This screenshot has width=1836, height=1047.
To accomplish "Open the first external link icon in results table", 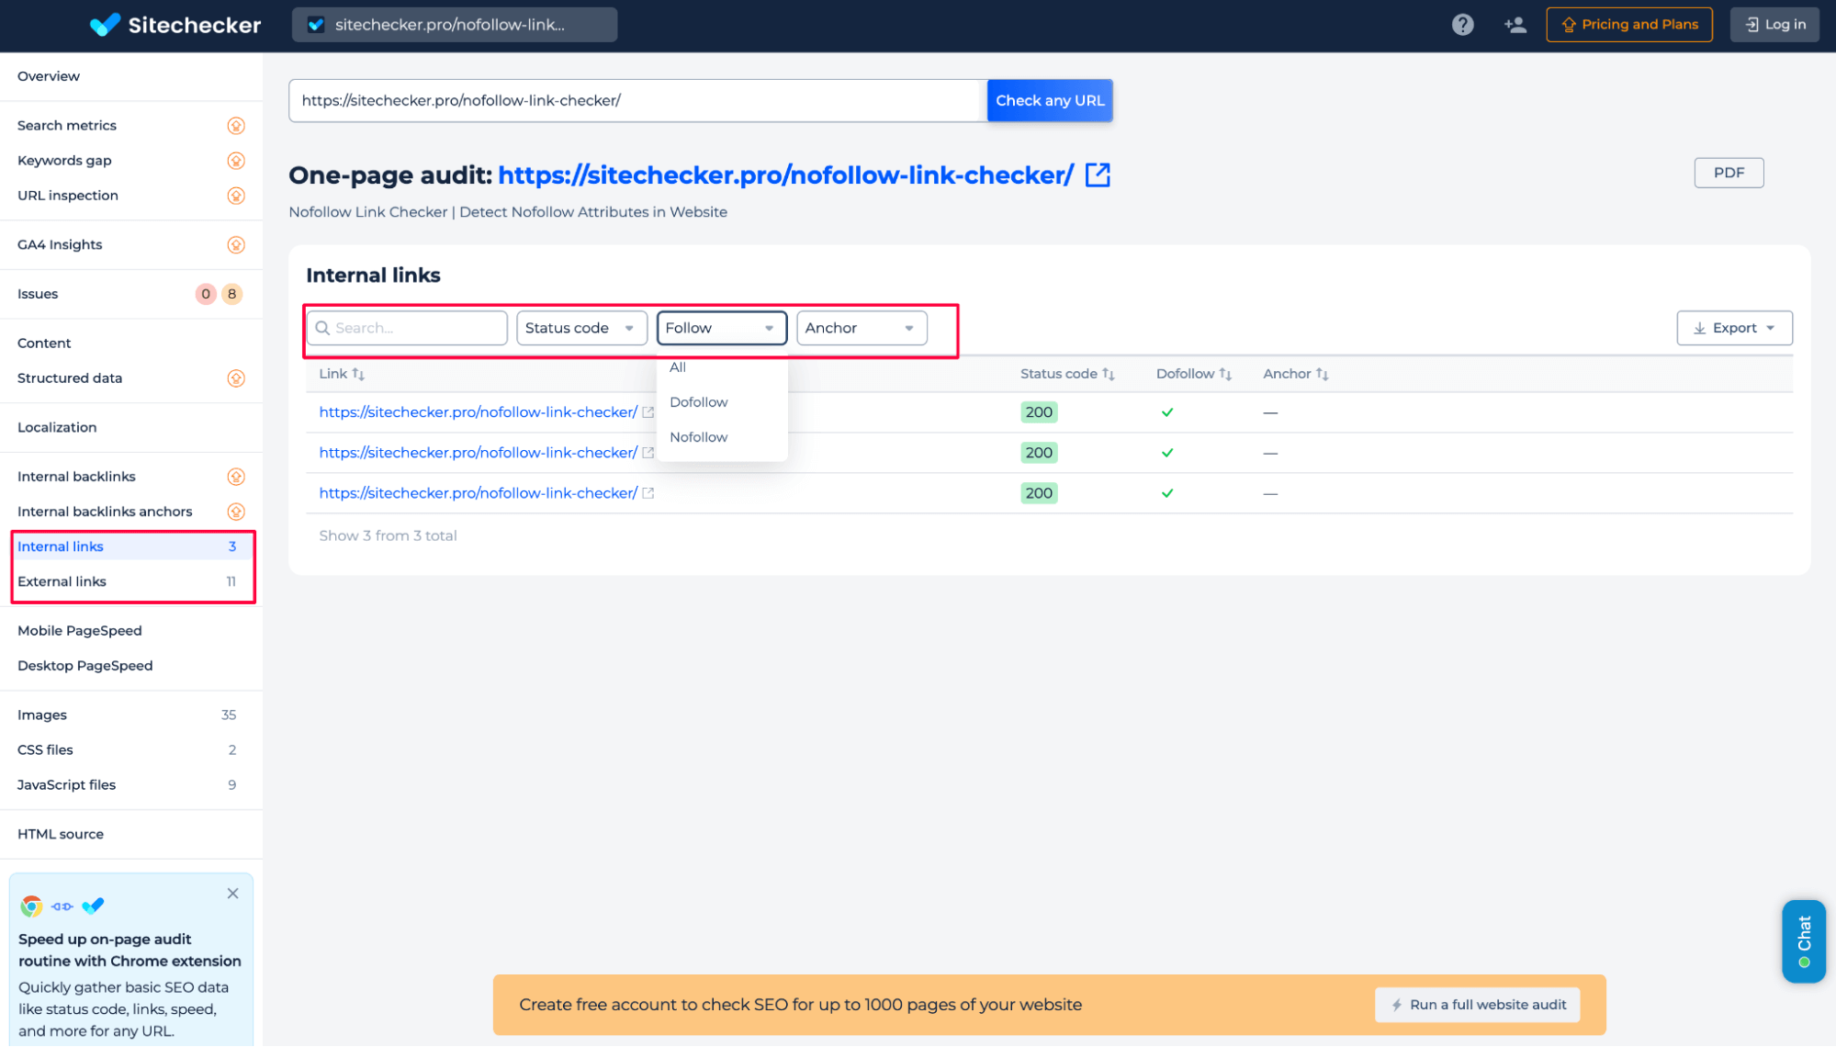I will (x=649, y=412).
